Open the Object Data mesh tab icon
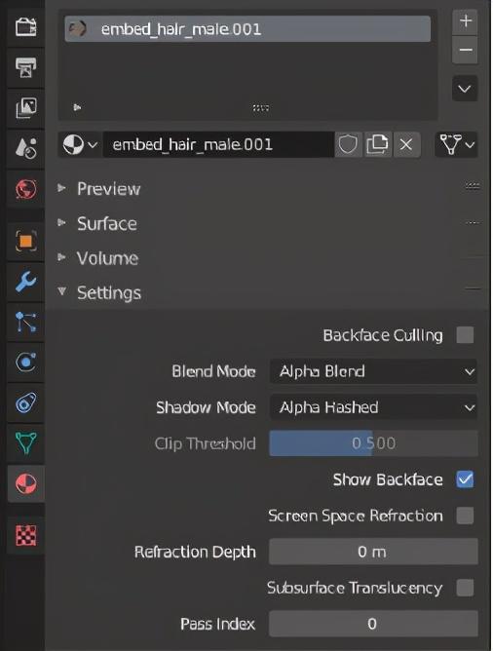Viewport: 493px width, 651px height. (25, 443)
